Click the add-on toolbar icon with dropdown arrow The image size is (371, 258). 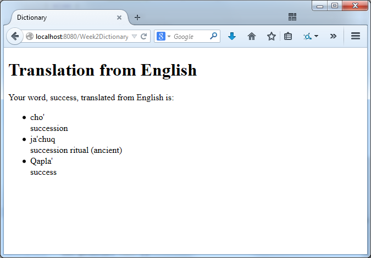coord(311,36)
